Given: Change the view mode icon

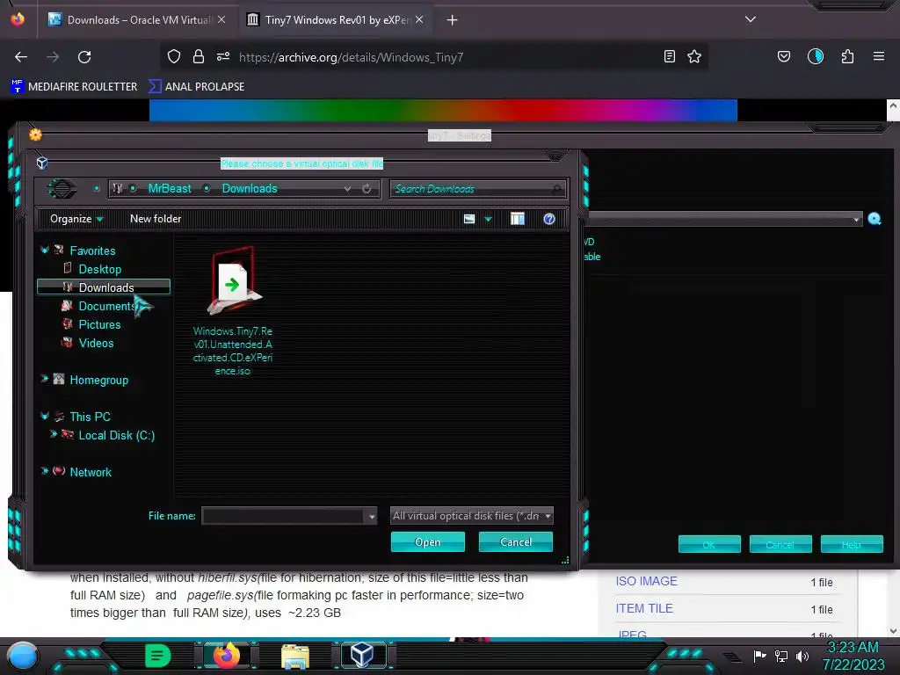Looking at the screenshot, I should coord(469,219).
